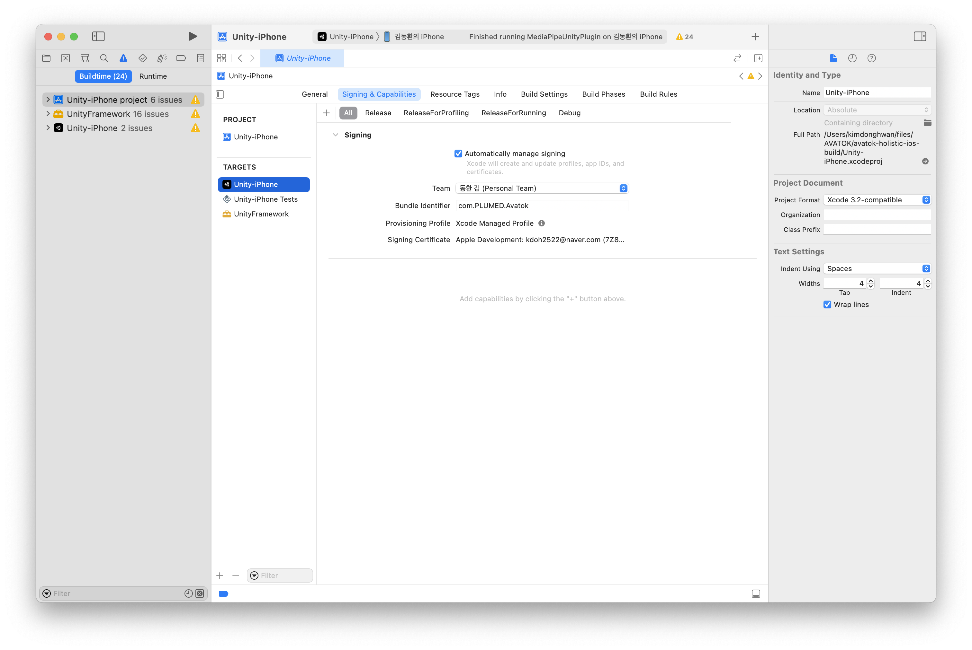Switch to the Runtime issues tab
Image resolution: width=972 pixels, height=650 pixels.
coord(153,76)
